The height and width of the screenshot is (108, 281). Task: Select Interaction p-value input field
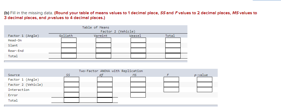[204, 89]
